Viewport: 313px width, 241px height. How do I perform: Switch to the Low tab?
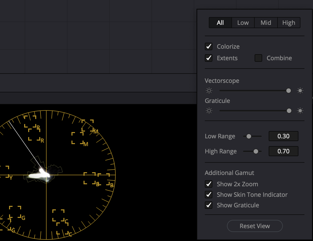243,23
